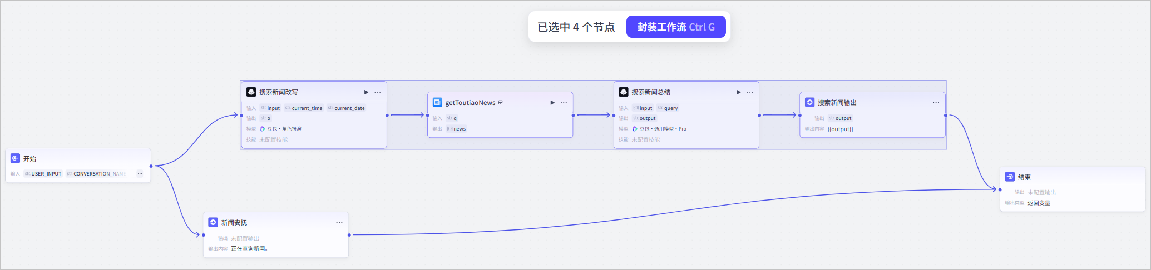Click the getToutiaoNews plugin icon
The width and height of the screenshot is (1151, 270).
click(437, 102)
